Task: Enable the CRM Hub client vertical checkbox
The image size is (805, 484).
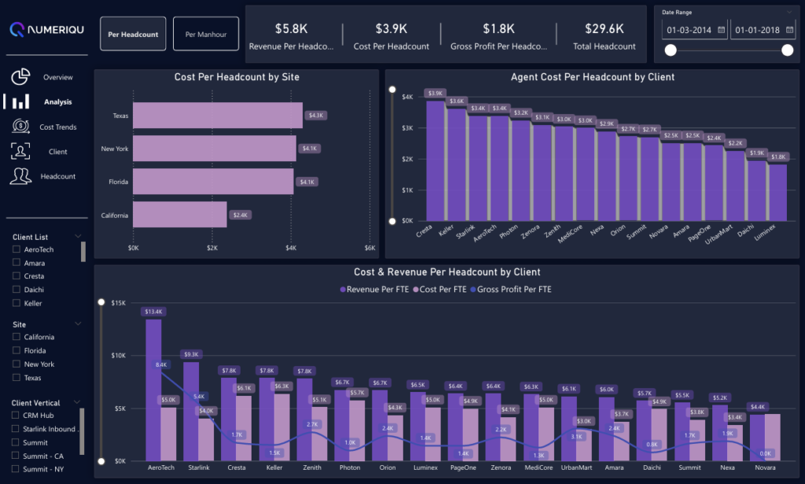Action: (17, 416)
